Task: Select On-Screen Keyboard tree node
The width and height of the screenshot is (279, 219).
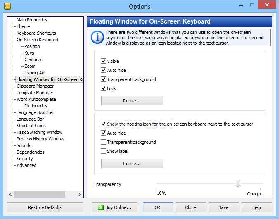Action: (x=38, y=40)
